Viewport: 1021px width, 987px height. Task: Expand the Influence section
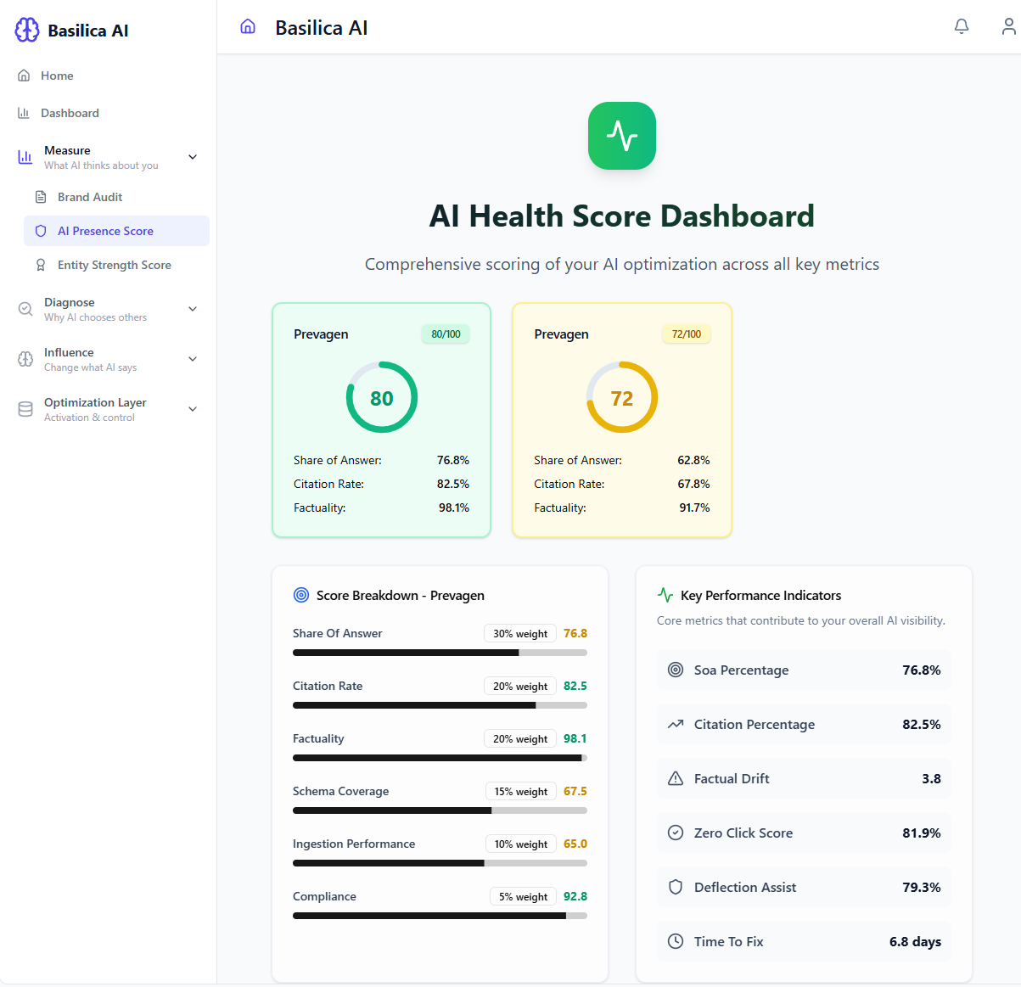pos(193,359)
